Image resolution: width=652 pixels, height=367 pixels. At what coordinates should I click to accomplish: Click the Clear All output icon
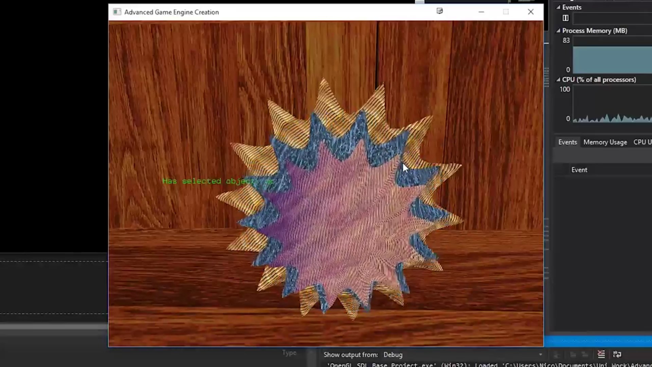point(601,354)
